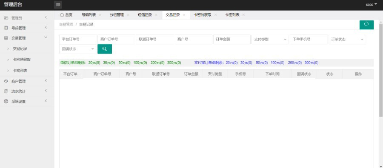
Task: Switch to the 首页 tab
Action: (66, 15)
